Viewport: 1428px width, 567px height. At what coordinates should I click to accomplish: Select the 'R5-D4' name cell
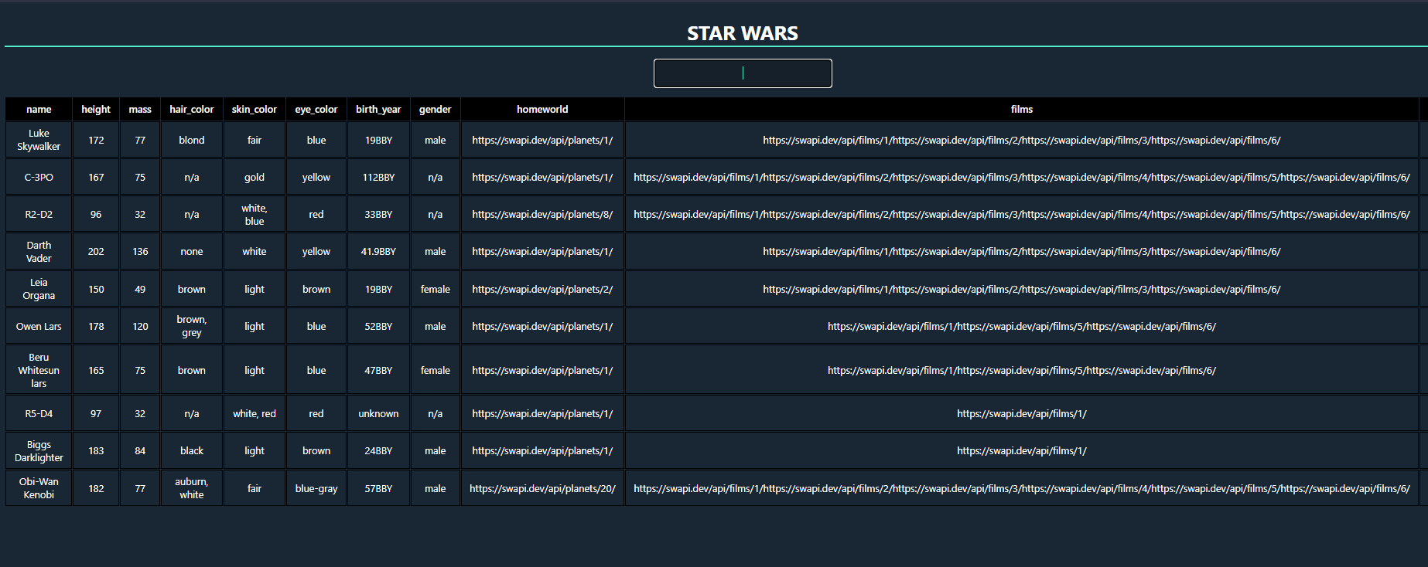click(39, 413)
